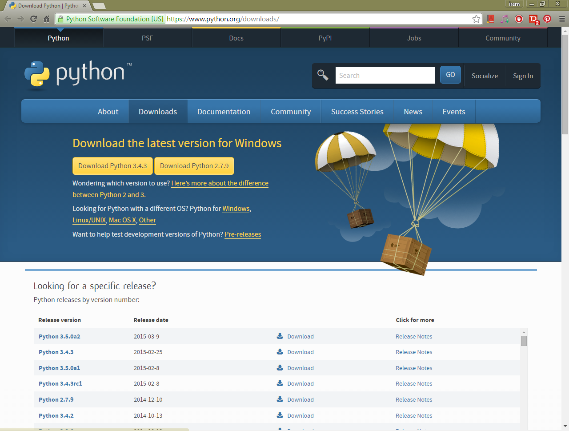
Task: Click the page scroll down arrow
Action: coord(565,427)
